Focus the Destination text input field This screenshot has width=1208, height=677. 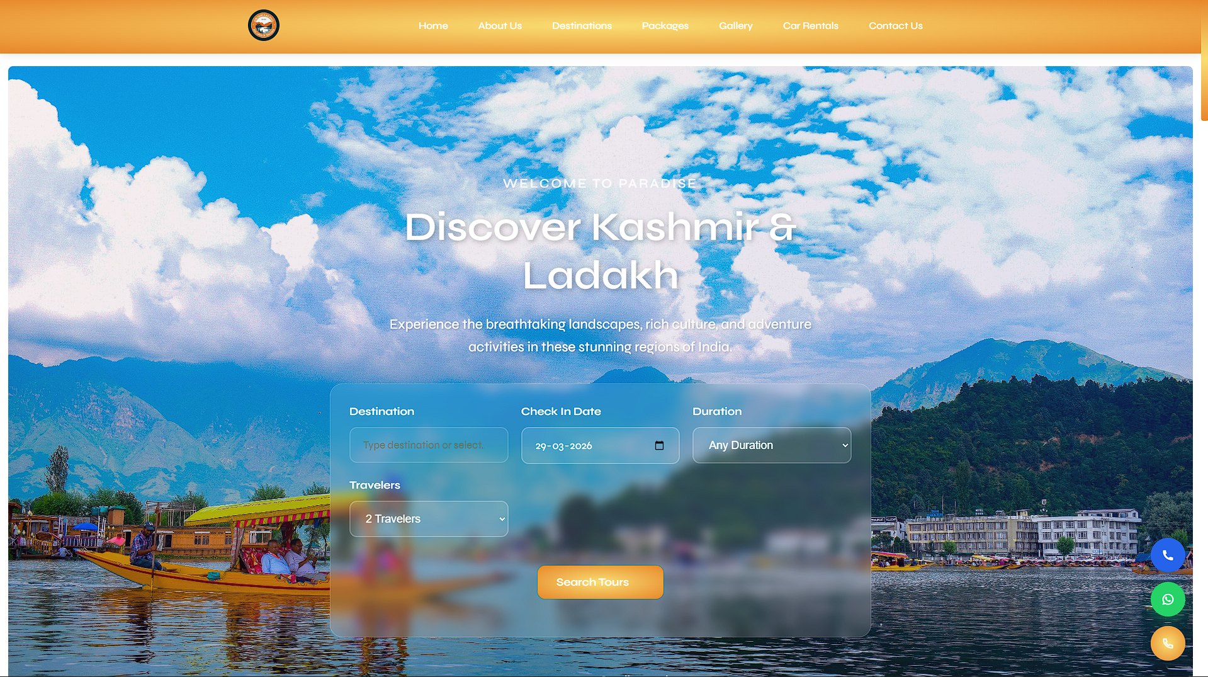click(x=428, y=445)
